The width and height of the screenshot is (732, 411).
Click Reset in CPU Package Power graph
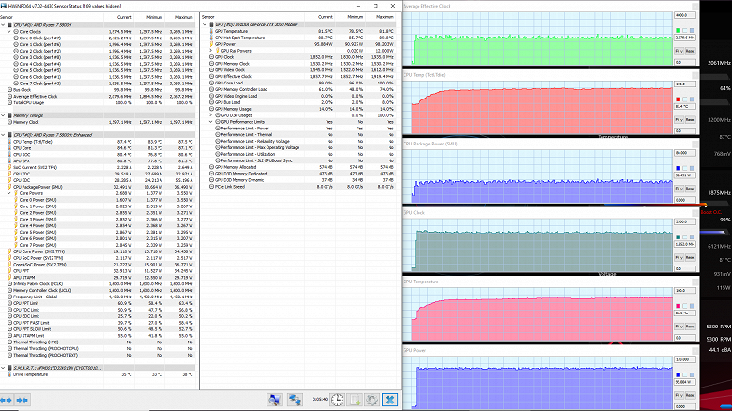(691, 189)
